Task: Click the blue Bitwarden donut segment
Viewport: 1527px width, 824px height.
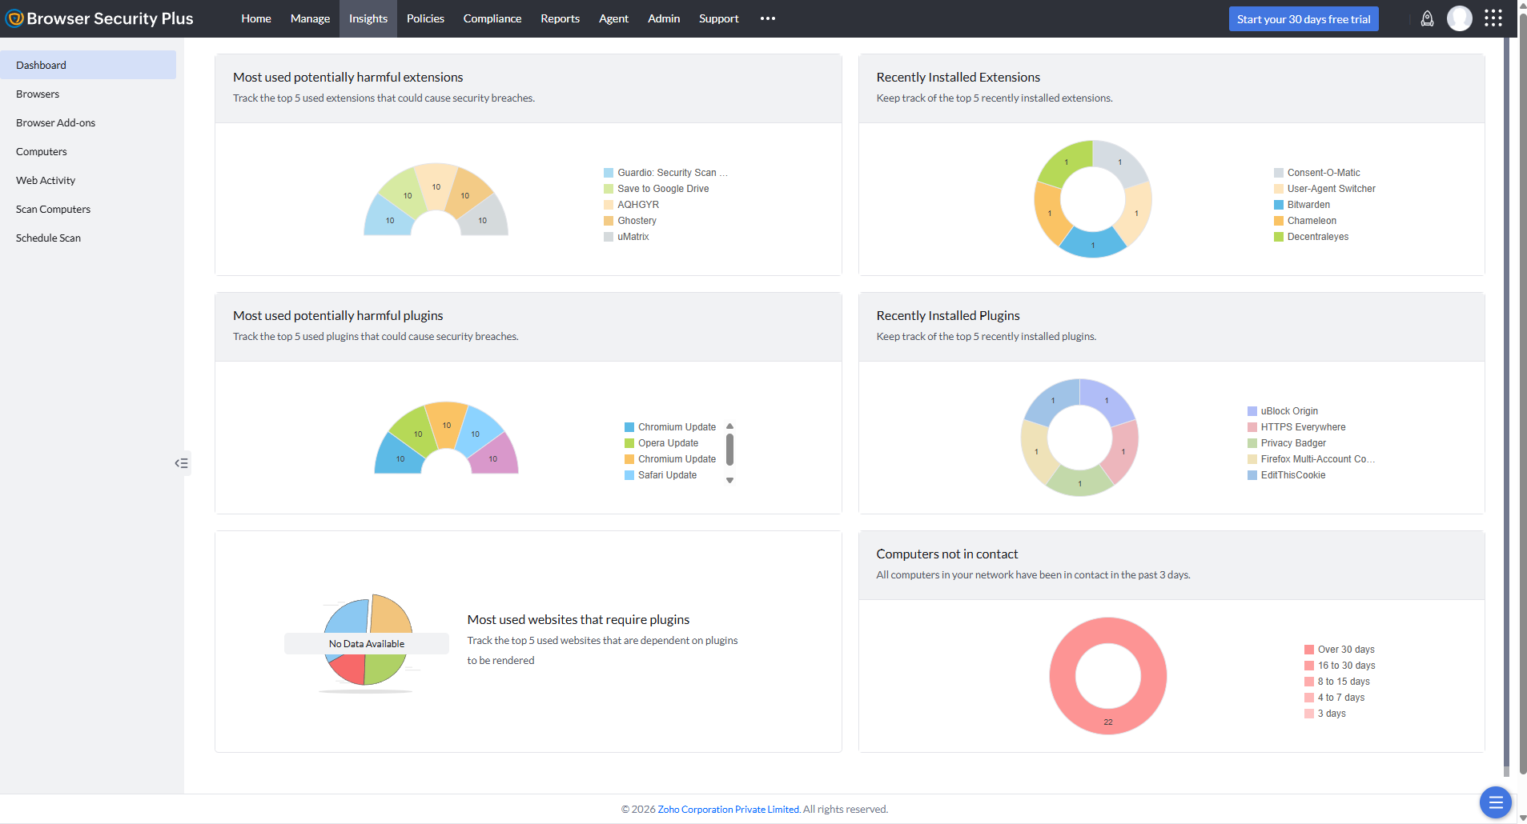Action: pyautogui.click(x=1093, y=243)
